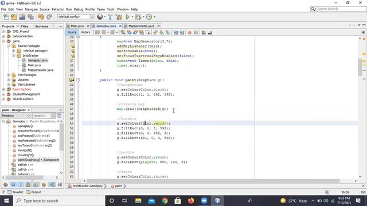This screenshot has width=367, height=206.
Task: Select MapGenerator.java in Projects tree
Action: coord(40,70)
